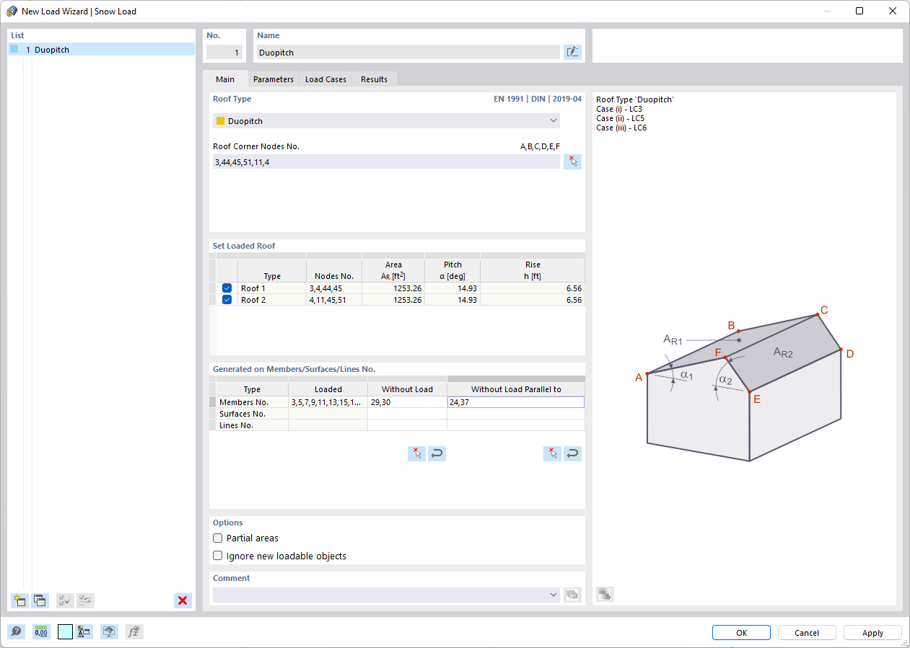Image resolution: width=910 pixels, height=648 pixels.
Task: Click the Members No. Loaded cell '3,5,7,9,11,13,15,1...'
Action: tap(328, 402)
